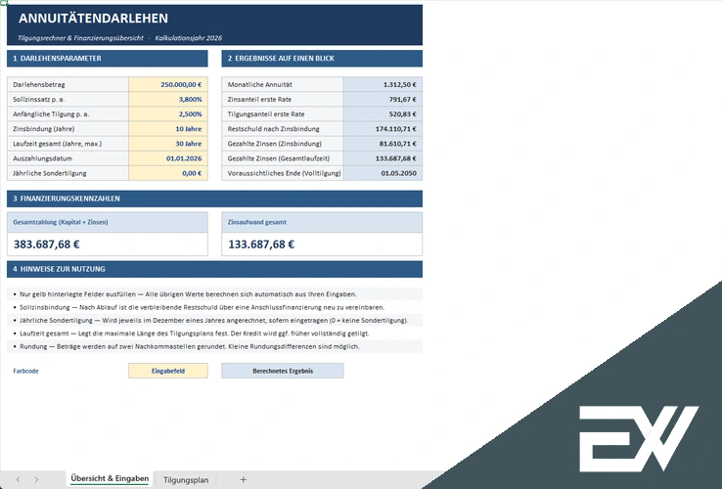Select the Sollzinssatz input cell 3,800%
This screenshot has width=722, height=489.
168,99
